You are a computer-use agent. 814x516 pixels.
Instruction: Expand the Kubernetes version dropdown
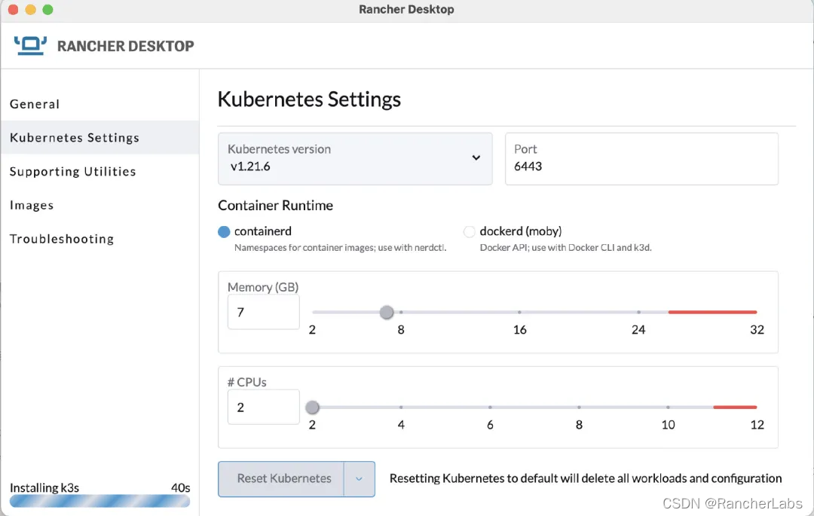point(355,159)
